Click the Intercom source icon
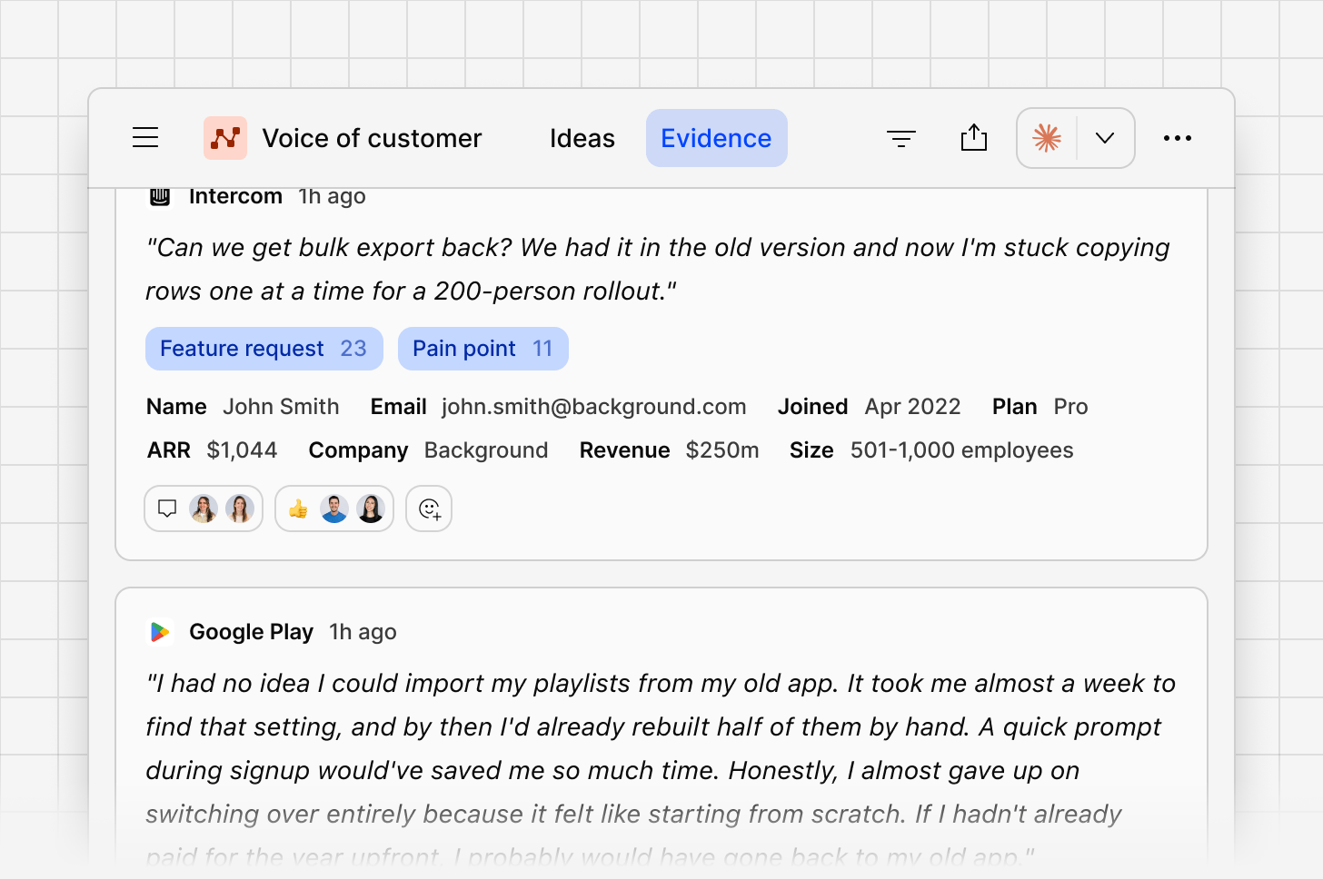 (x=160, y=196)
